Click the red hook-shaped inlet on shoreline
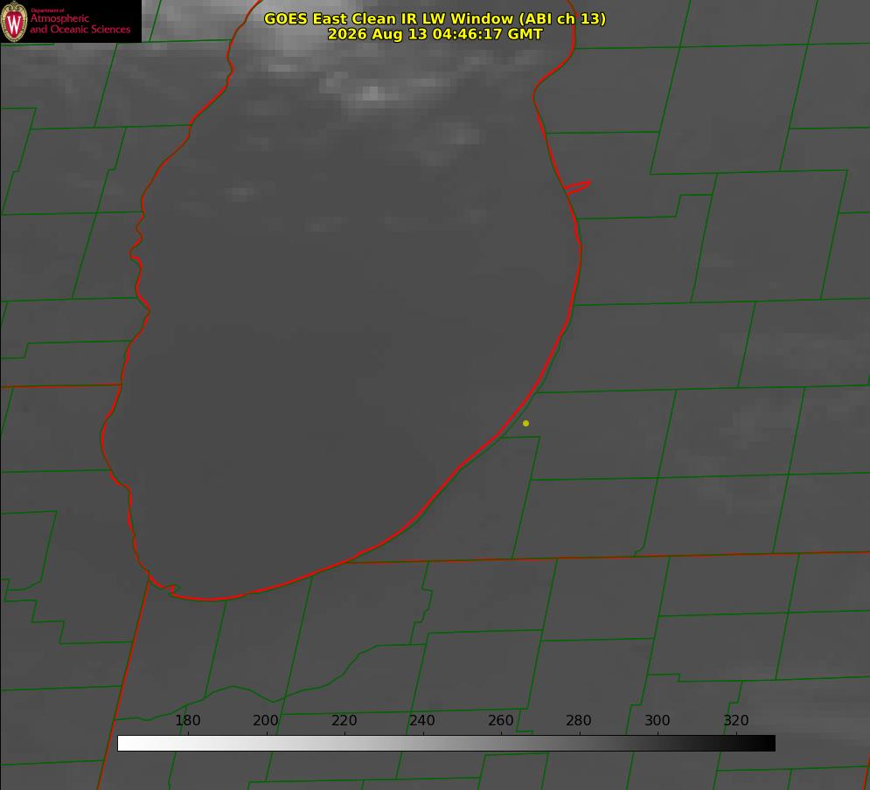Image resolution: width=870 pixels, height=790 pixels. click(x=578, y=187)
